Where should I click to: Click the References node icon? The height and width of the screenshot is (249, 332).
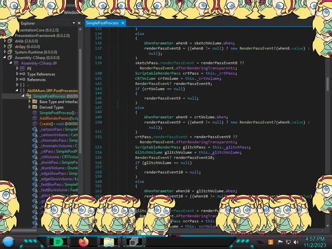[x=22, y=79]
